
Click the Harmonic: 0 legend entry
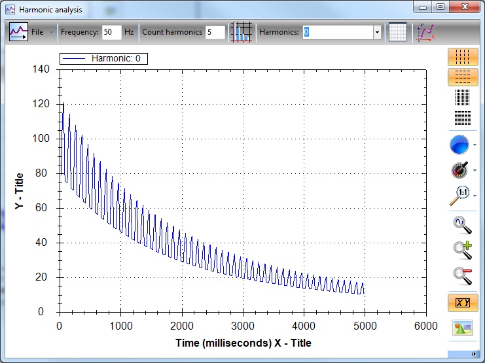coord(103,58)
